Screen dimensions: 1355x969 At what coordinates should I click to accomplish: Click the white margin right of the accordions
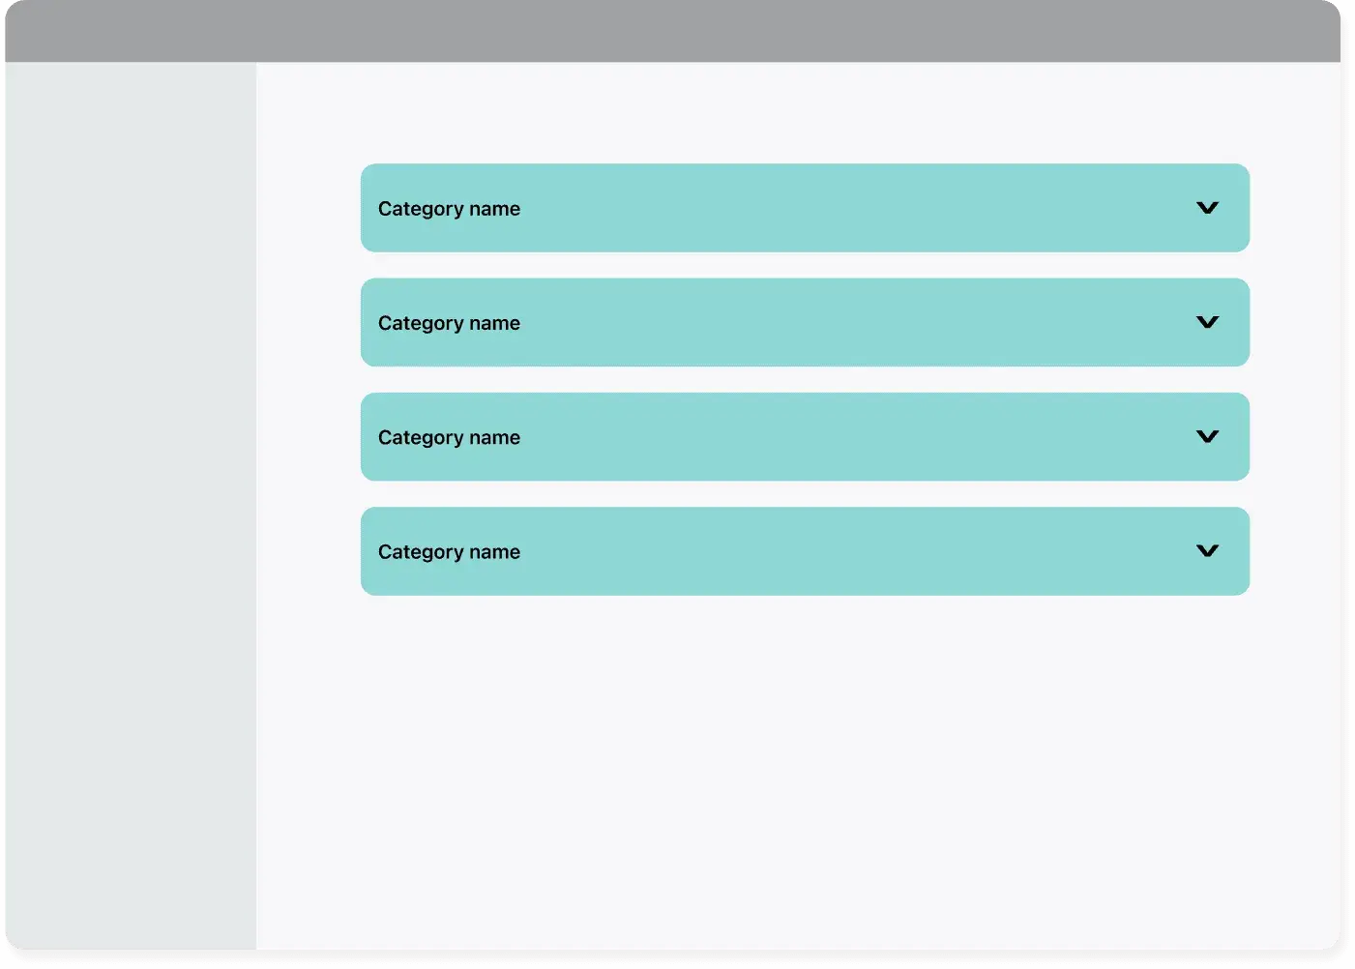[1295, 379]
